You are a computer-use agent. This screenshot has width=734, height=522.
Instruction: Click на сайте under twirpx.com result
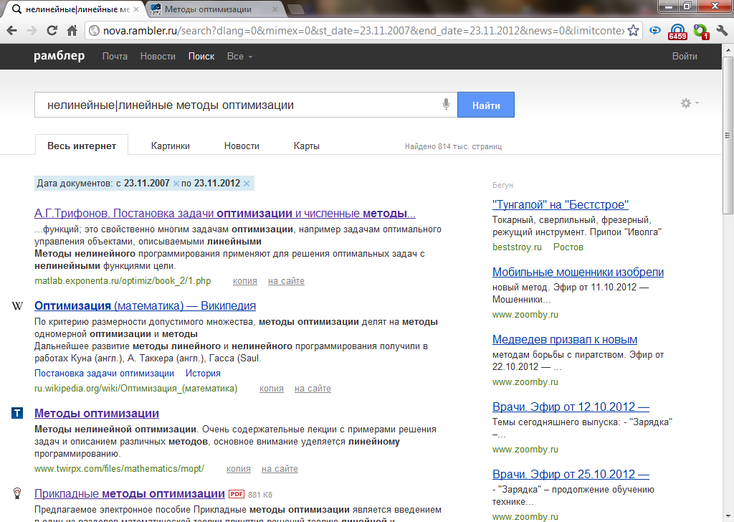coord(280,469)
